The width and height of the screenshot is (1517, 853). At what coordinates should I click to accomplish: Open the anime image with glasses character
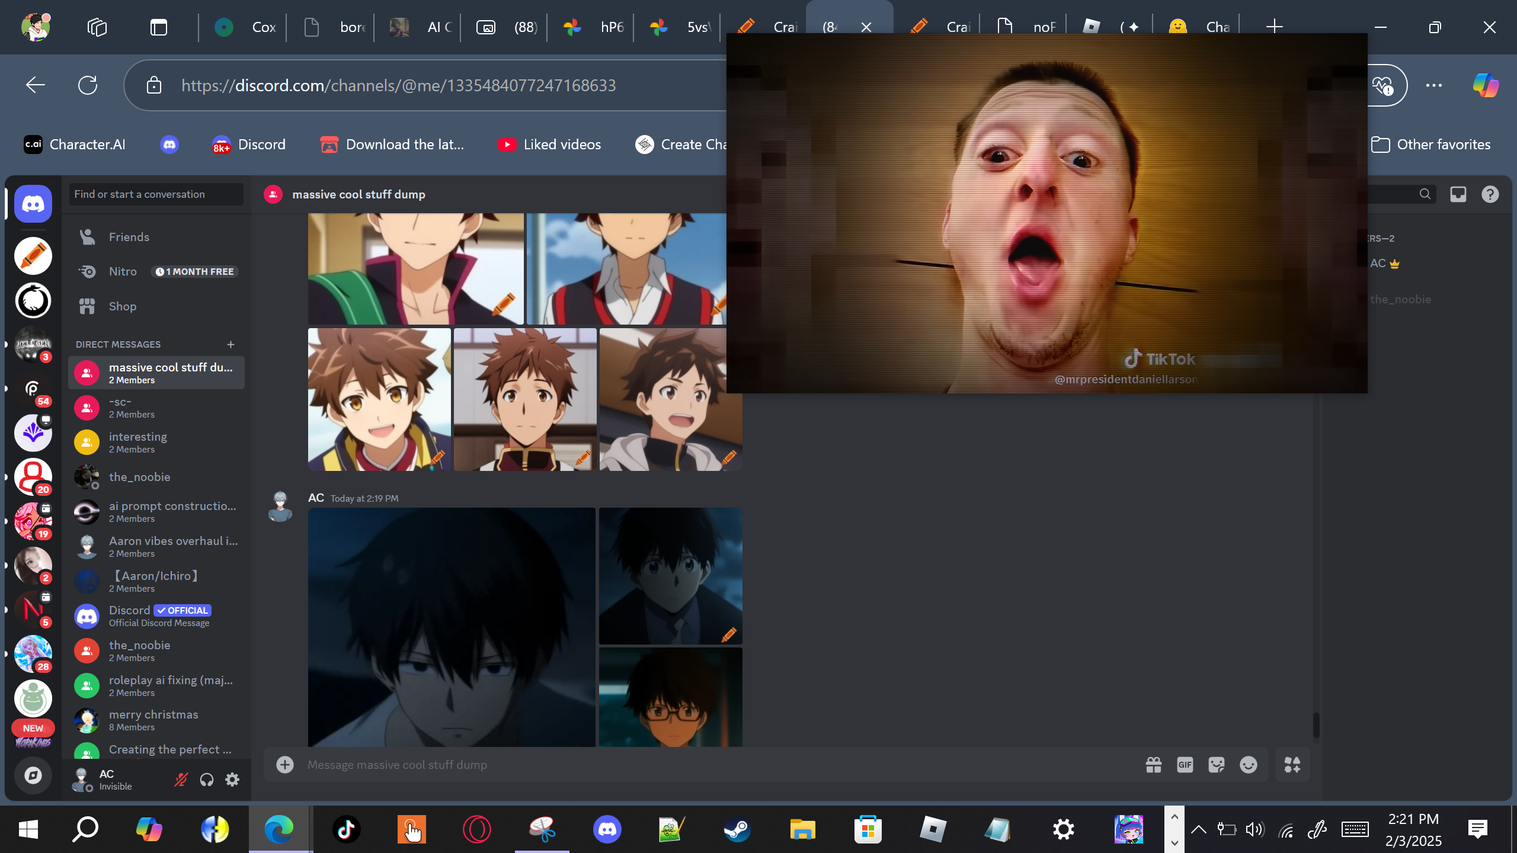click(671, 697)
